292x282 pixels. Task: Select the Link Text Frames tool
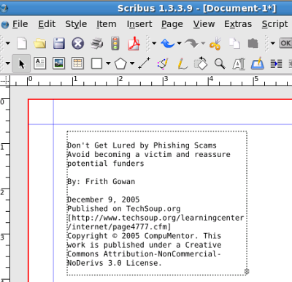[x=276, y=64]
